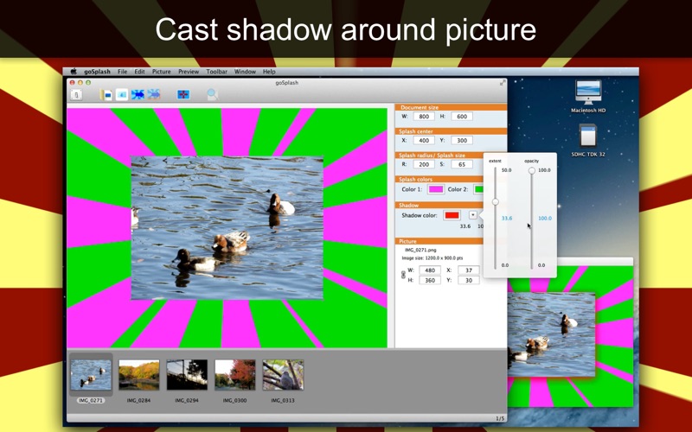This screenshot has width=692, height=432.
Task: Click the Splash size S field
Action: click(462, 164)
